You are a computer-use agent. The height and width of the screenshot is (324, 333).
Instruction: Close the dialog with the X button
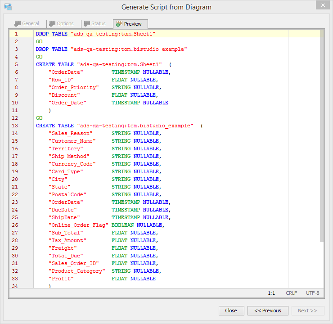(x=323, y=5)
